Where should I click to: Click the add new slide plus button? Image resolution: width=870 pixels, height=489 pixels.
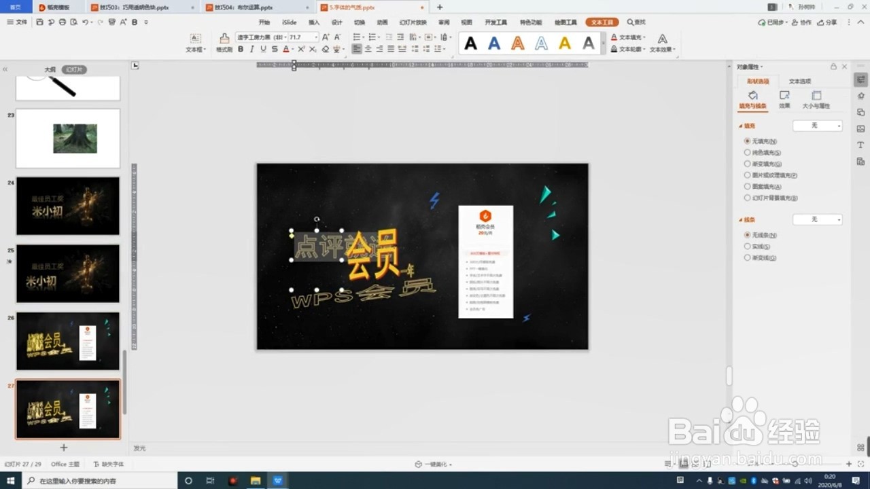(x=64, y=448)
